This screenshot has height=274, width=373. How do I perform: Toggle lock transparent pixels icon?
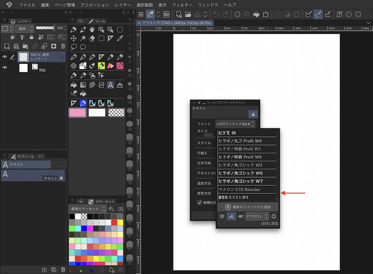click(41, 37)
